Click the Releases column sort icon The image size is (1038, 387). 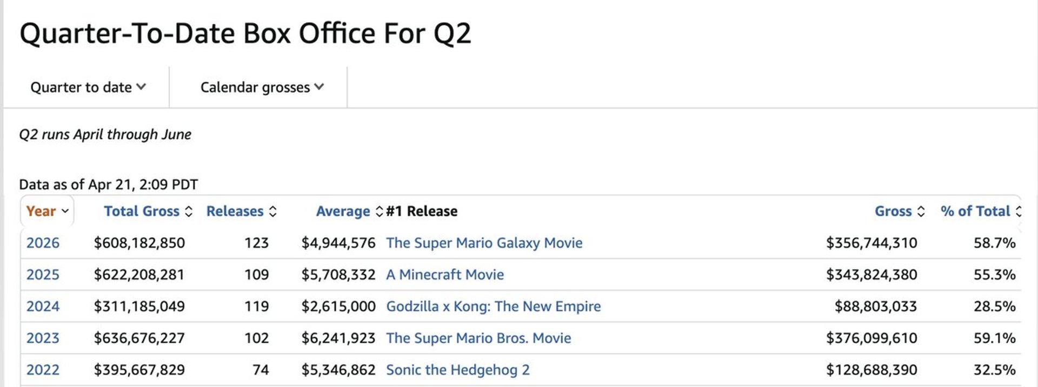tap(273, 212)
